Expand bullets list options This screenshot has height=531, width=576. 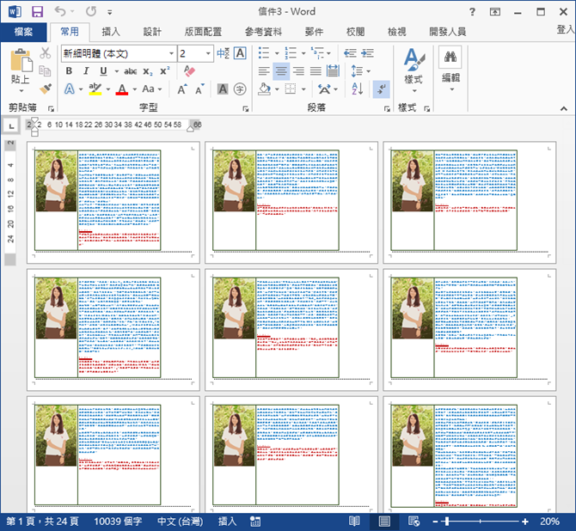pos(277,53)
